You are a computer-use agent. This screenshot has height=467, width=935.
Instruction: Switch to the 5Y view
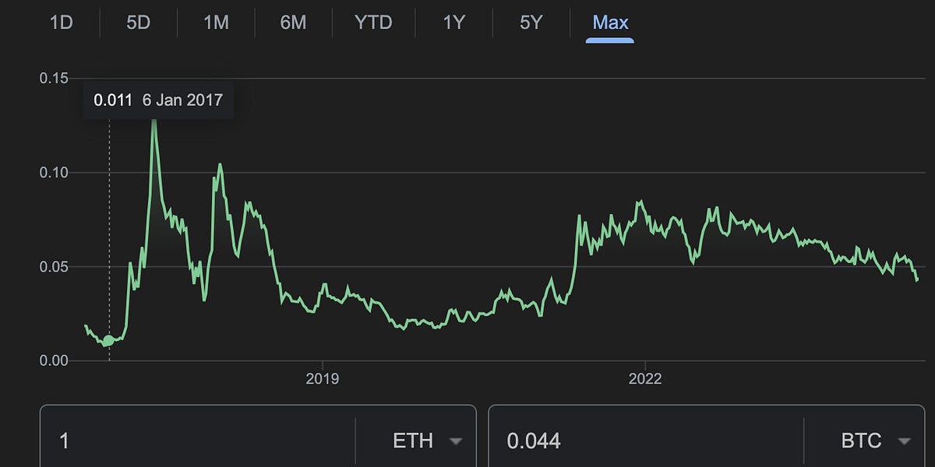tap(531, 23)
